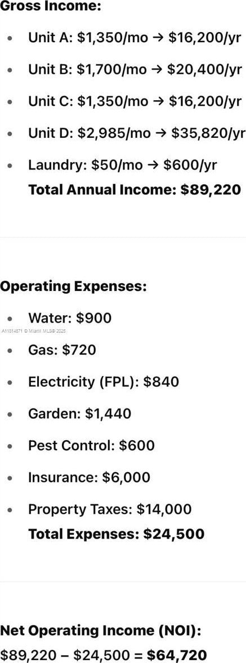246x663 pixels.
Task: Click the Operating Expenses heading
Action: (x=73, y=286)
